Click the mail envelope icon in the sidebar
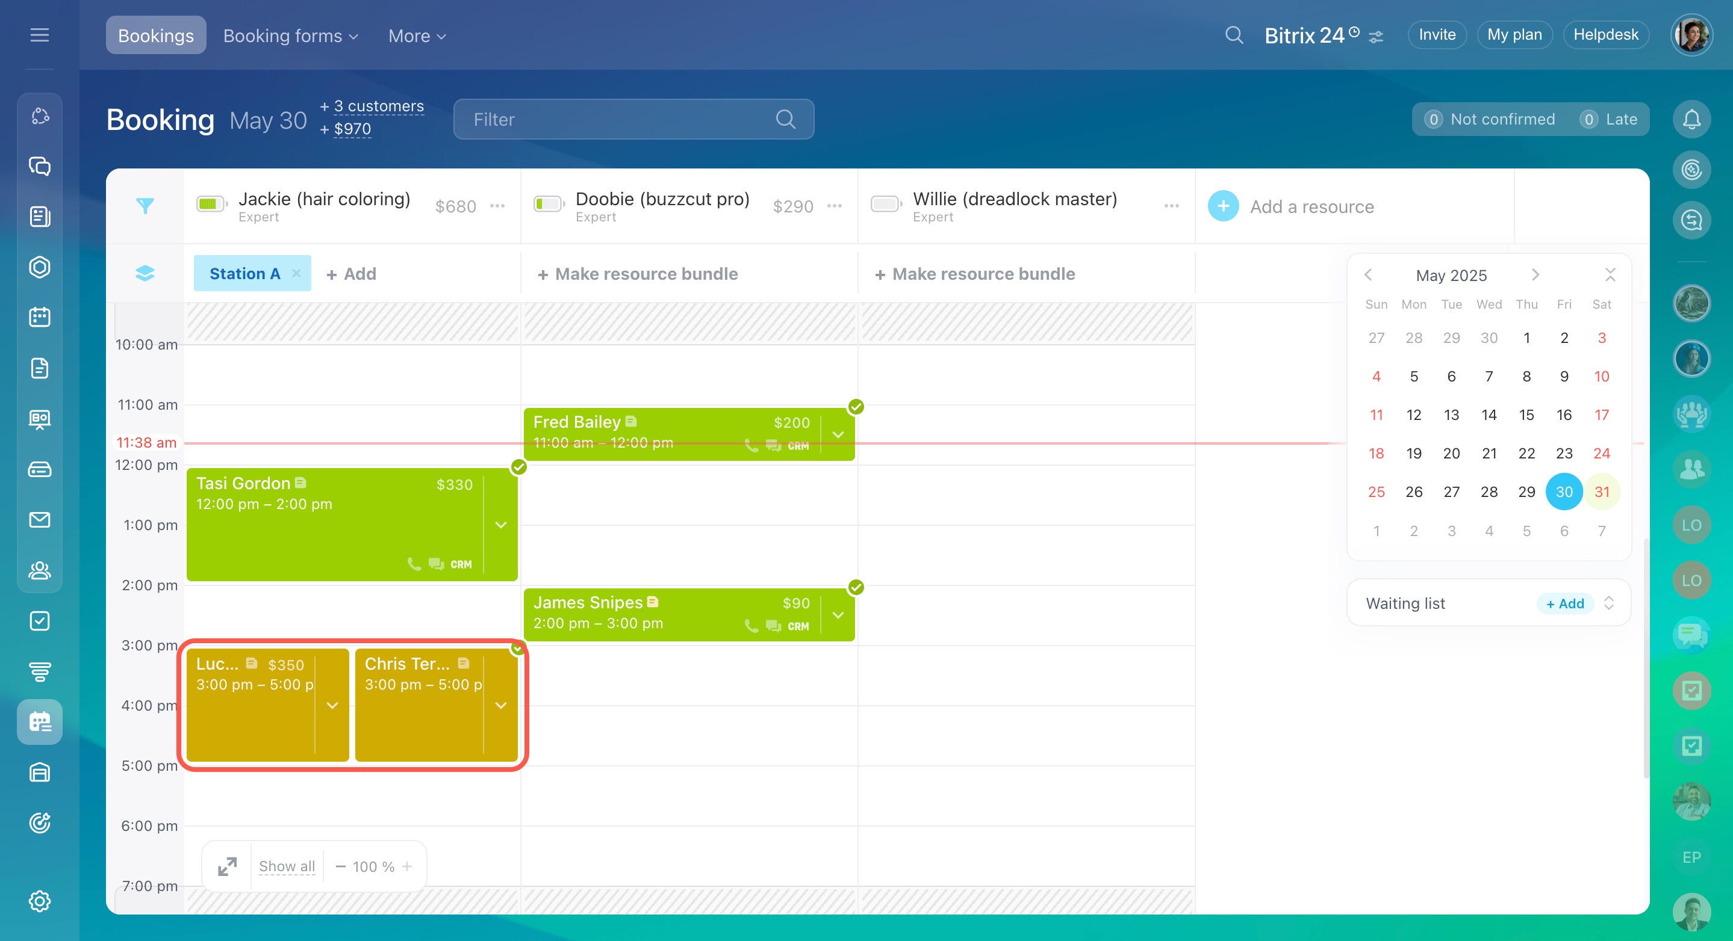1733x941 pixels. [x=40, y=520]
